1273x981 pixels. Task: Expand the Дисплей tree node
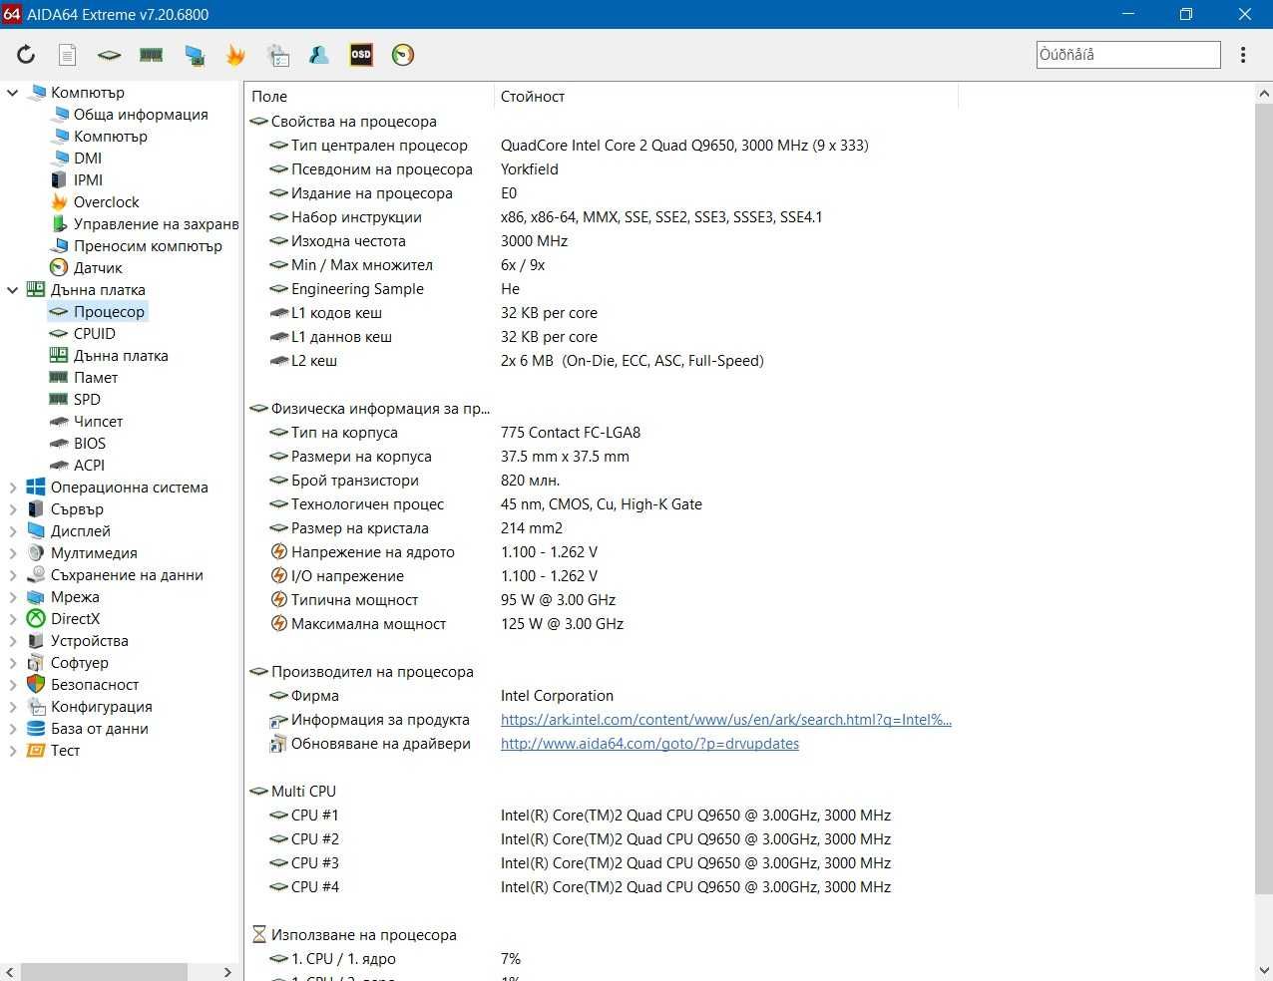click(12, 531)
